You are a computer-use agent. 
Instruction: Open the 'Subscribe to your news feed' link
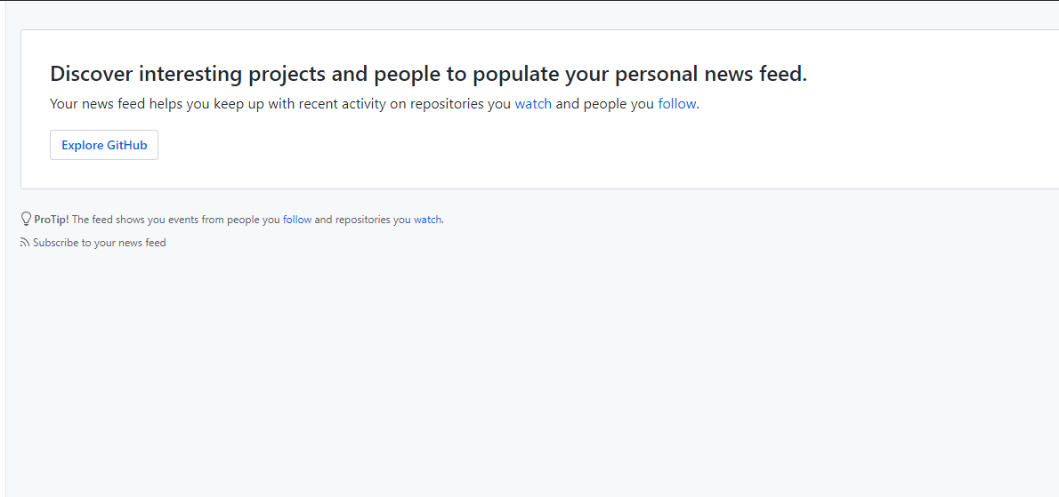coord(100,243)
